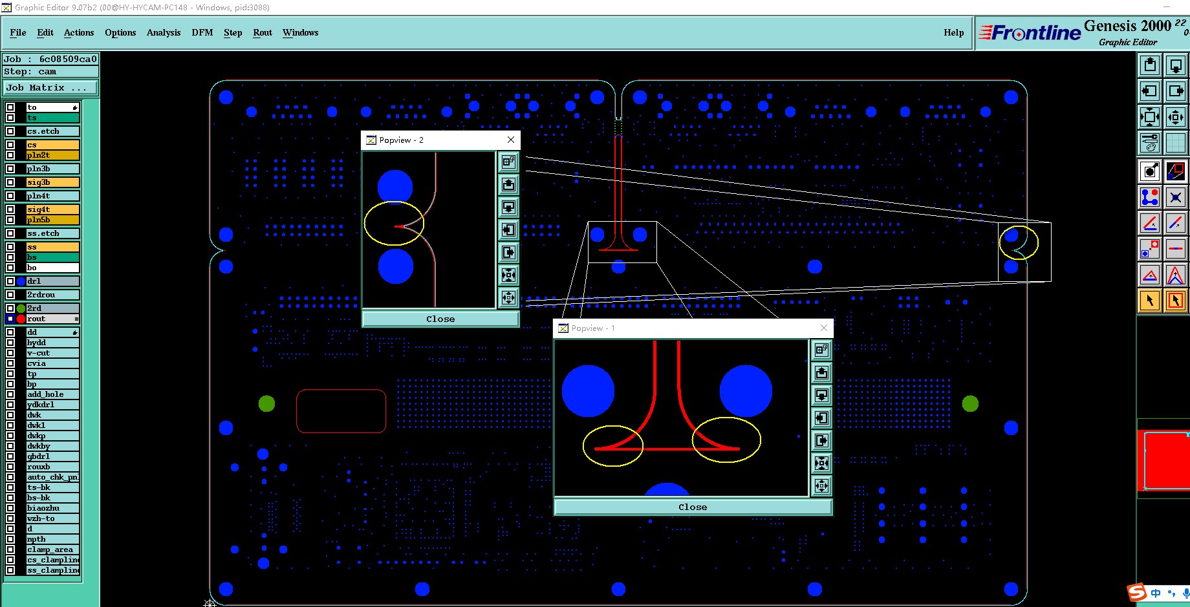
Task: Toggle checkbox for layer ts
Action: [x=10, y=118]
